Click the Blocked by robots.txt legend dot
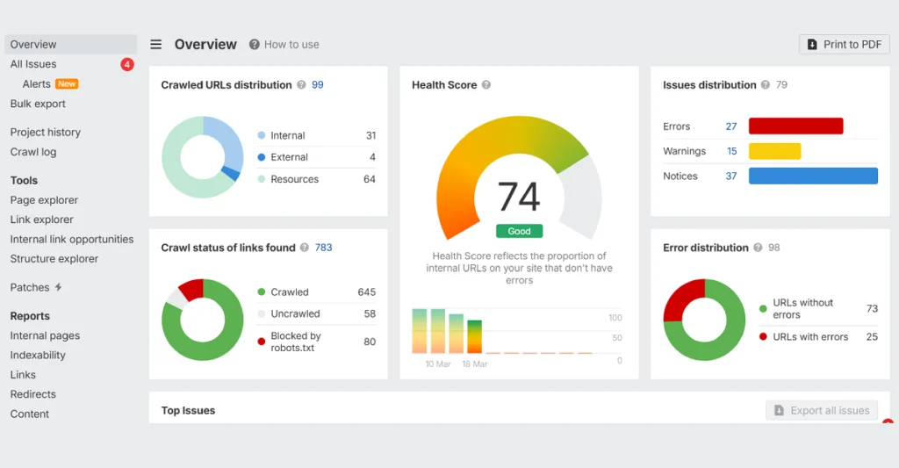Image resolution: width=899 pixels, height=468 pixels. pos(262,342)
